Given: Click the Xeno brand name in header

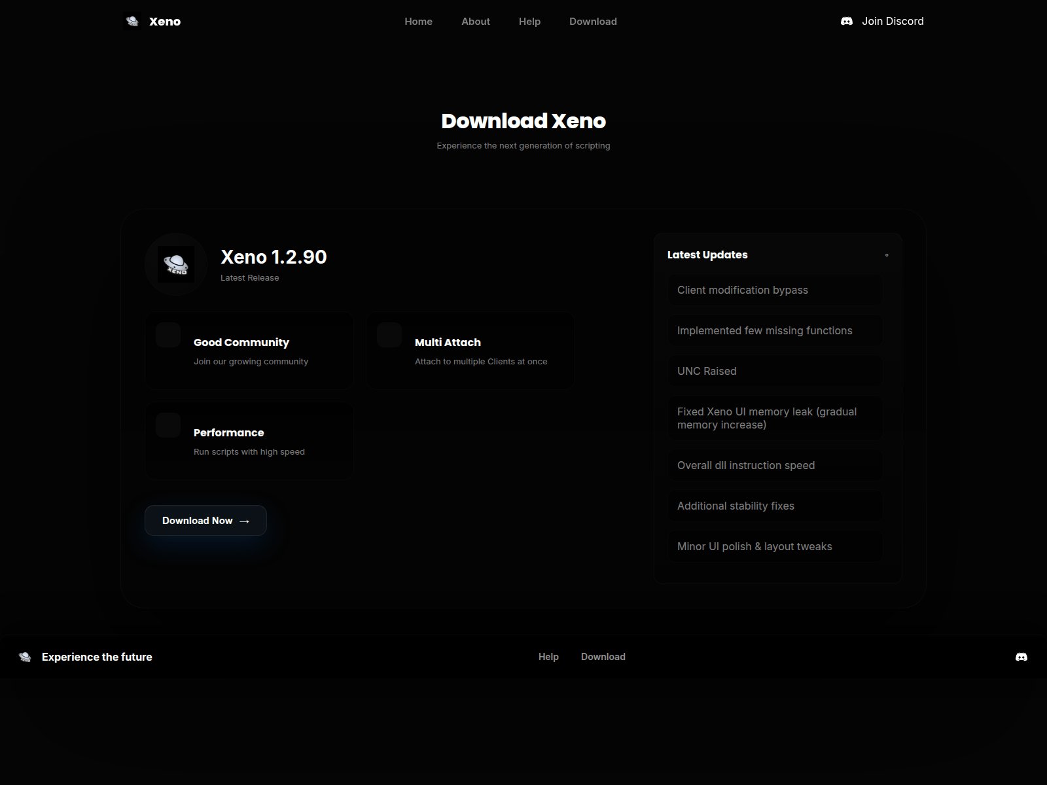Looking at the screenshot, I should coord(165,22).
